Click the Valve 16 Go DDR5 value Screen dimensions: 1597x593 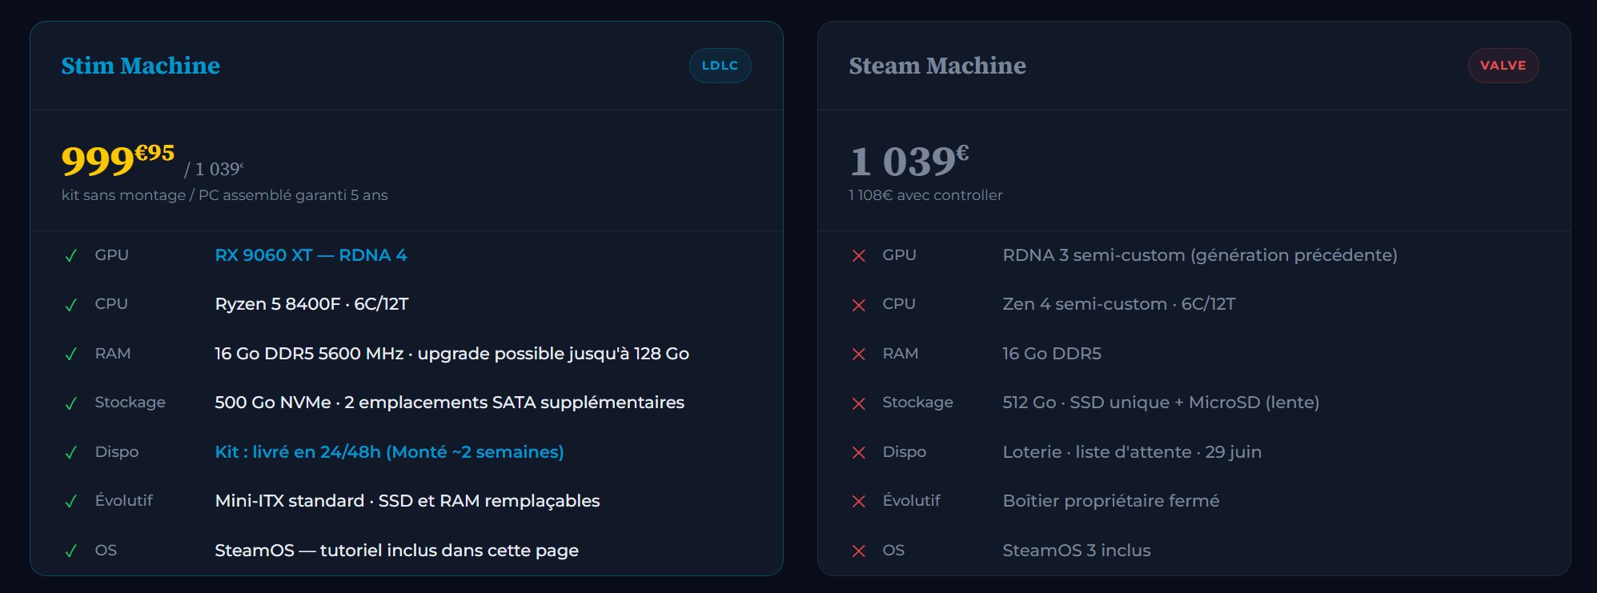(x=1052, y=354)
